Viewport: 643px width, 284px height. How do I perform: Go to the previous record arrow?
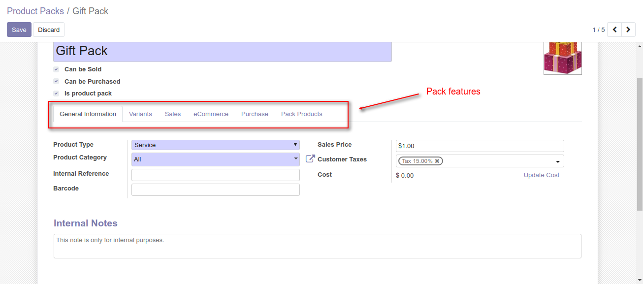(x=614, y=30)
